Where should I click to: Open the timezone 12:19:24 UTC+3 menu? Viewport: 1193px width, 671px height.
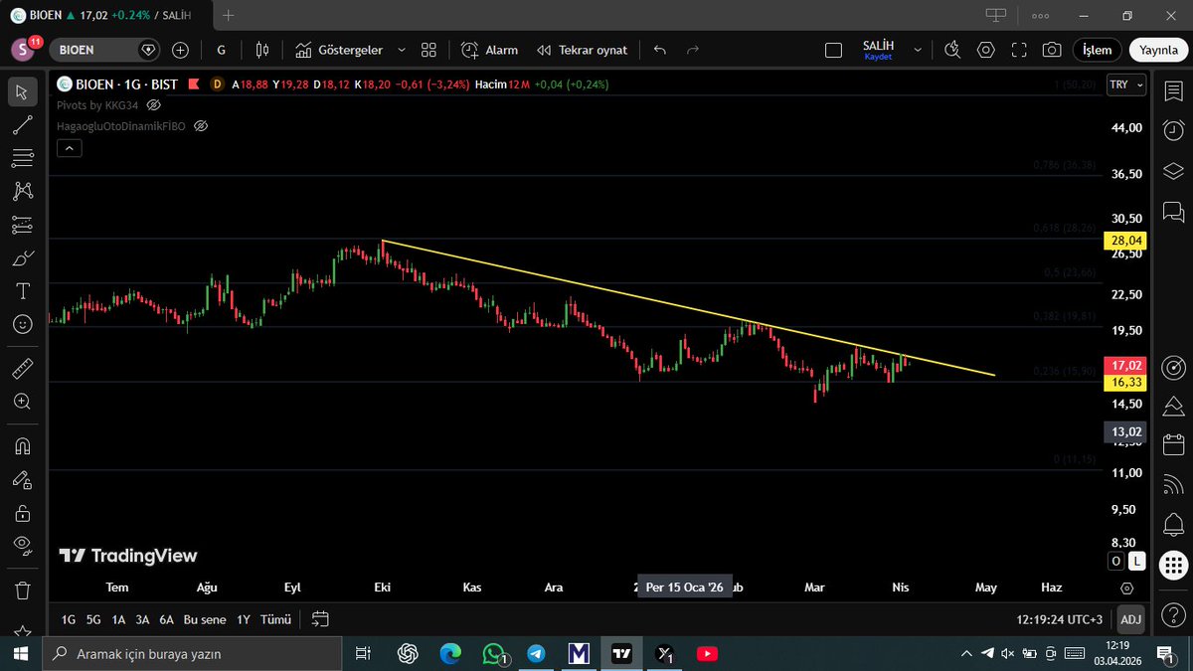coord(1059,619)
